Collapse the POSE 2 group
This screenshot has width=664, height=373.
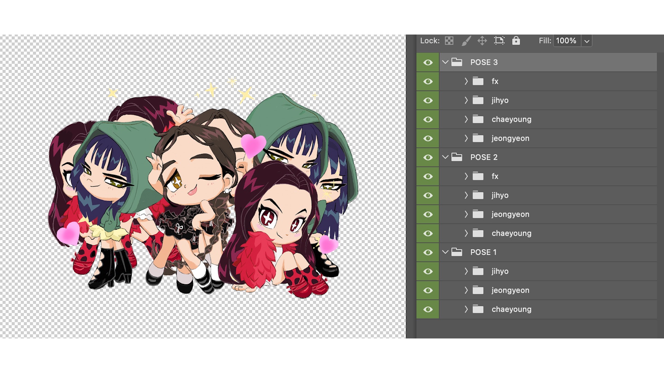point(445,157)
